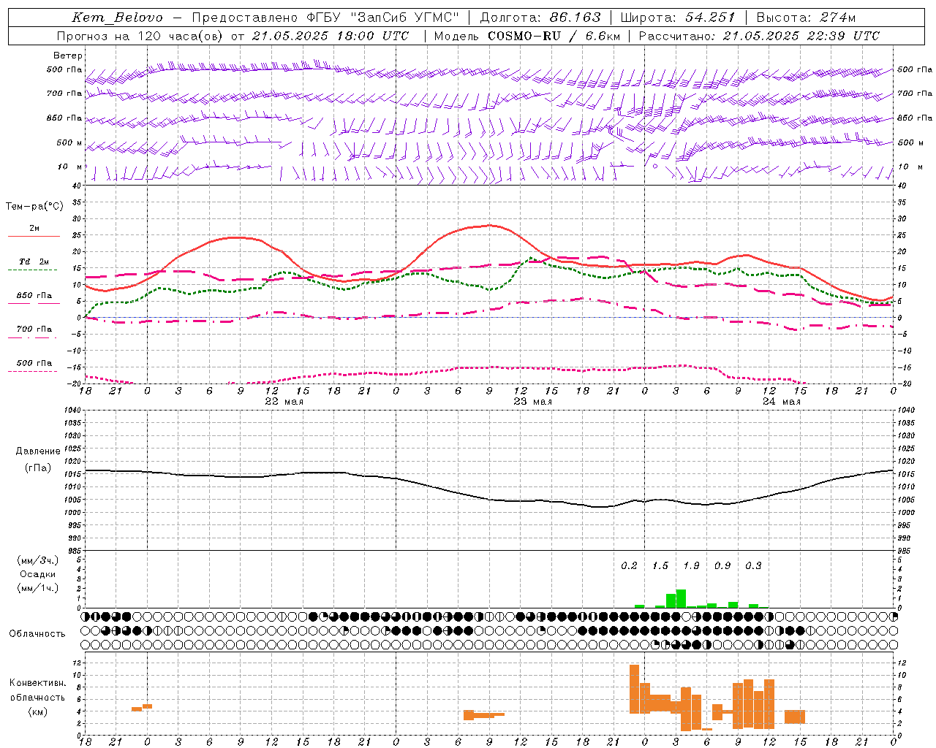Viewport: 936px width, 748px height.
Task: Click the 'Давление' pressure label
Action: (x=38, y=451)
